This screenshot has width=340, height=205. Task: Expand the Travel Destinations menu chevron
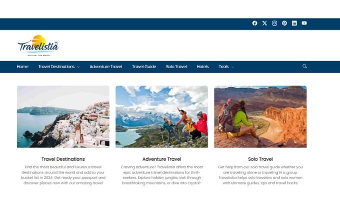click(x=78, y=67)
